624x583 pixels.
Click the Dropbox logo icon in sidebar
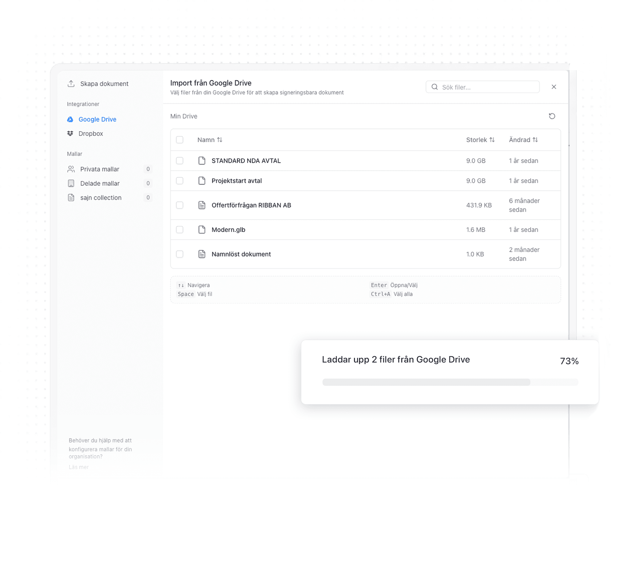click(x=70, y=133)
